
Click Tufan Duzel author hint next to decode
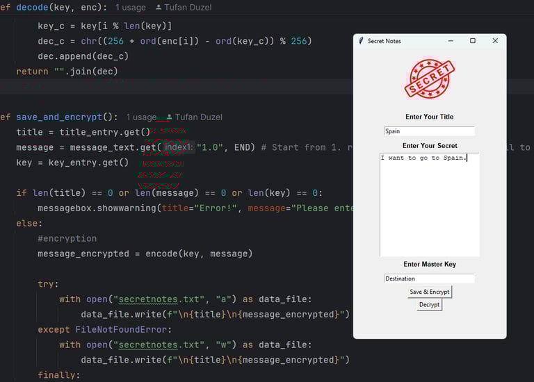tap(188, 8)
